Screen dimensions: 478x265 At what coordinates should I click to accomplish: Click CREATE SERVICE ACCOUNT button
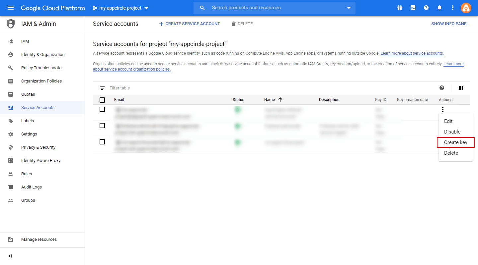(x=189, y=24)
